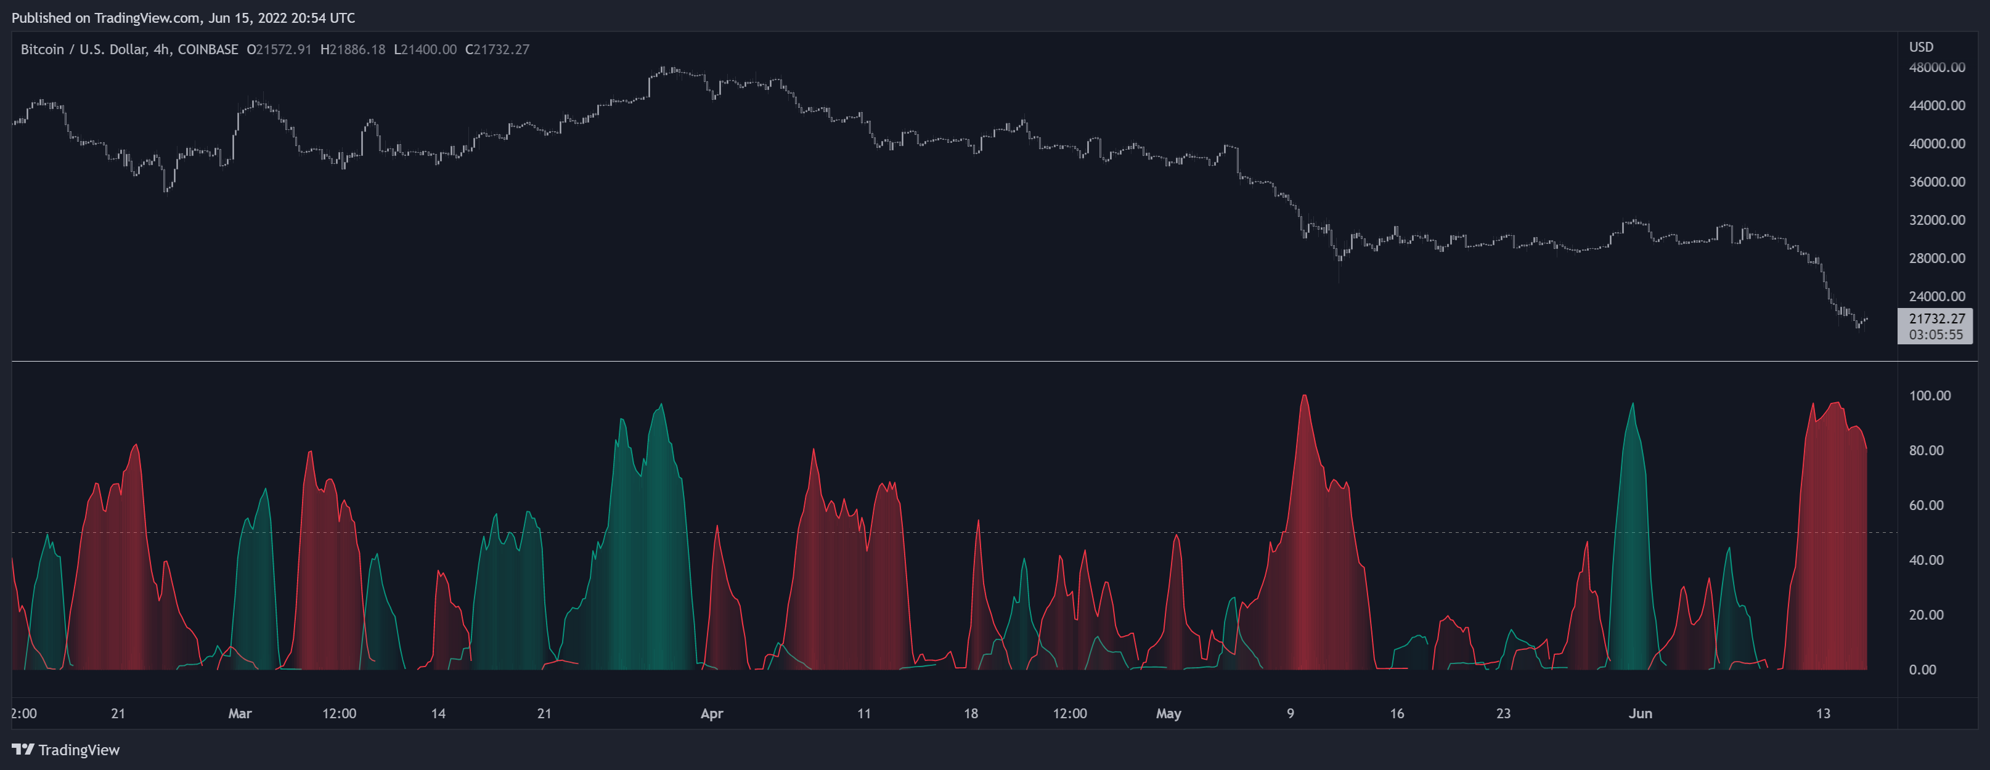Click the 48000.00 price axis label
The image size is (1990, 770).
coord(1937,67)
